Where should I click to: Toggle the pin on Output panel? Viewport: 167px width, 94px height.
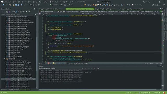(x=160, y=66)
